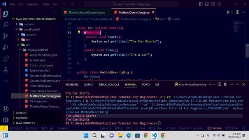
Task: Open the Extensions view
Action: [x=5, y=59]
